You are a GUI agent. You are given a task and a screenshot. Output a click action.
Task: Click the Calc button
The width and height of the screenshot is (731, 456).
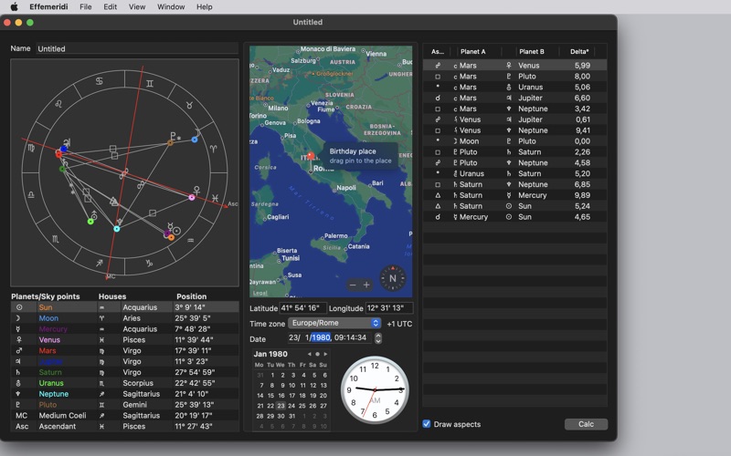pyautogui.click(x=586, y=424)
